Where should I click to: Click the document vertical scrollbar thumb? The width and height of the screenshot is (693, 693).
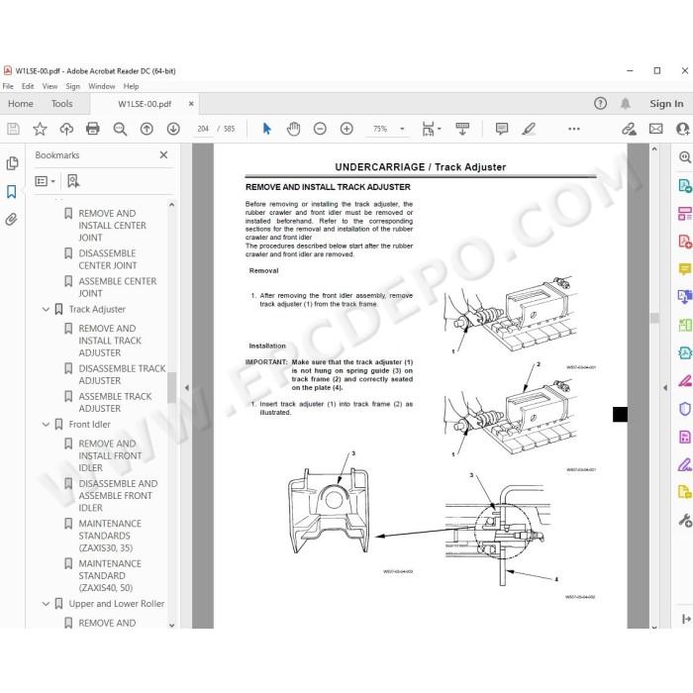coord(654,318)
